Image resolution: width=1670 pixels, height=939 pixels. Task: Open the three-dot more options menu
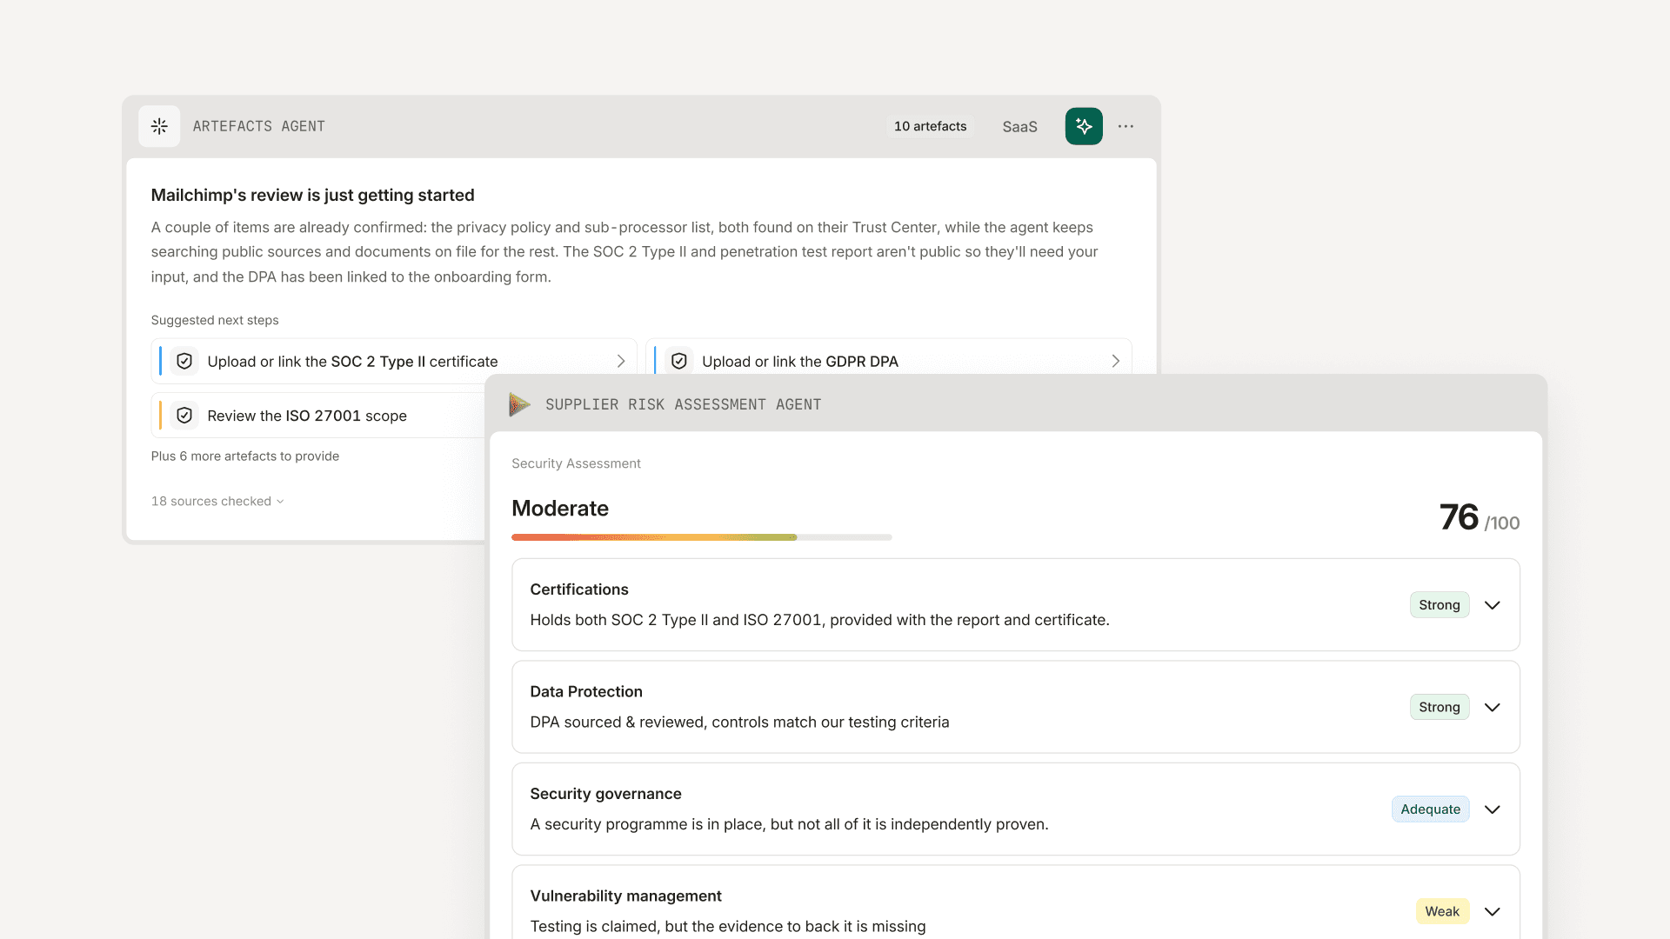pyautogui.click(x=1126, y=126)
